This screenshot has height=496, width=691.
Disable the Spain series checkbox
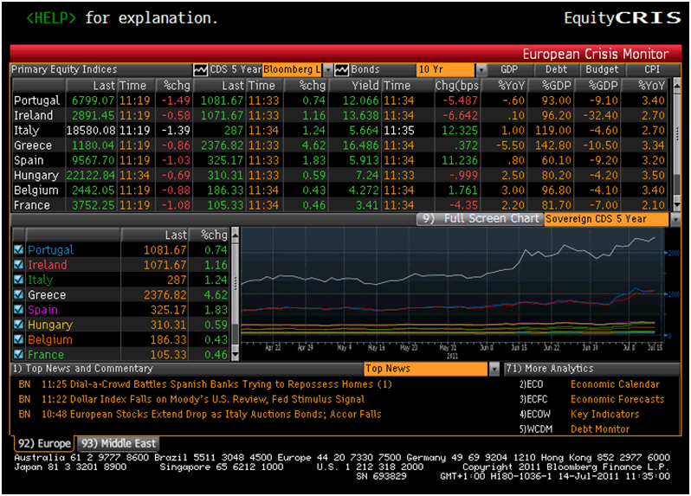pyautogui.click(x=19, y=310)
